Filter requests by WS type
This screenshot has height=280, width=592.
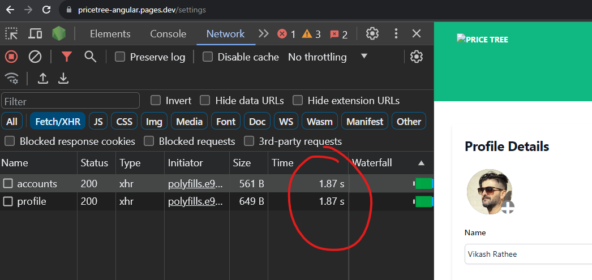[x=286, y=122]
